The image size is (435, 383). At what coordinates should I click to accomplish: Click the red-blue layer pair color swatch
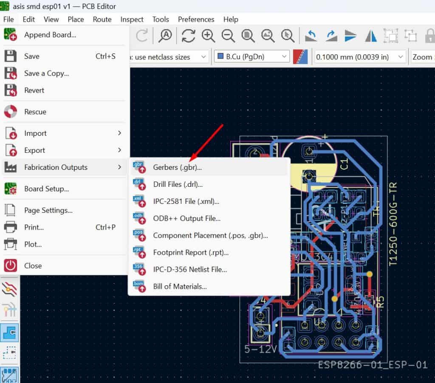pyautogui.click(x=301, y=56)
